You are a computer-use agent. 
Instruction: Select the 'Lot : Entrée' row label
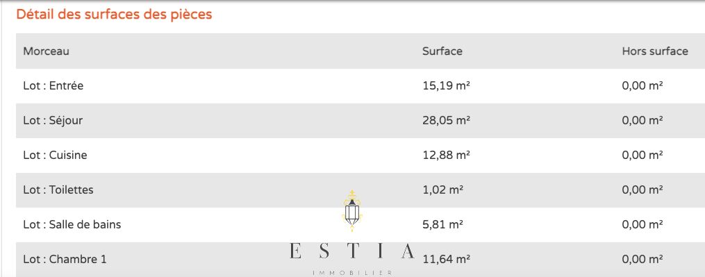53,85
